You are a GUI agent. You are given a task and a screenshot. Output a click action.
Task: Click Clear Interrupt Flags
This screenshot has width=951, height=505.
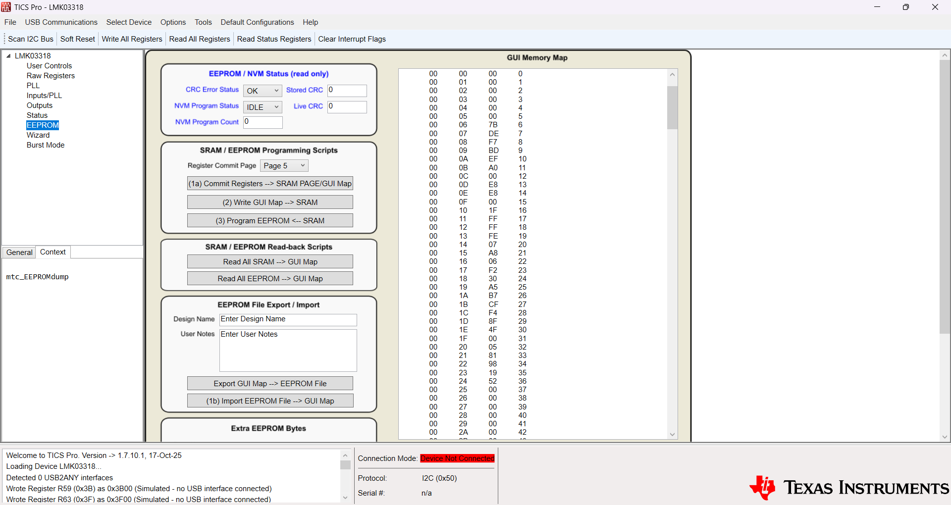coord(352,39)
